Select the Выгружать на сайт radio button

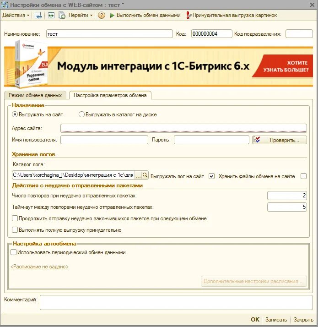click(15, 114)
